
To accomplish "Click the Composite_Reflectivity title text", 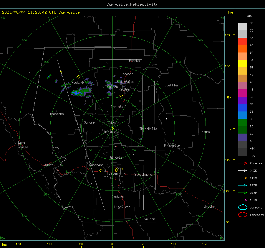I will 132,4.
